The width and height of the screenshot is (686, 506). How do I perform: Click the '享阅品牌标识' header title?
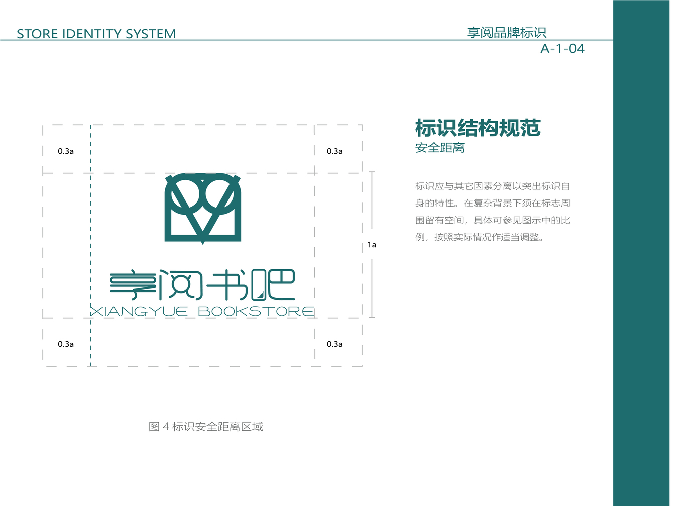507,33
